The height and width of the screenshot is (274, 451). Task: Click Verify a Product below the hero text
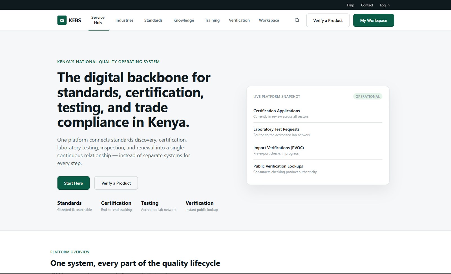116,183
